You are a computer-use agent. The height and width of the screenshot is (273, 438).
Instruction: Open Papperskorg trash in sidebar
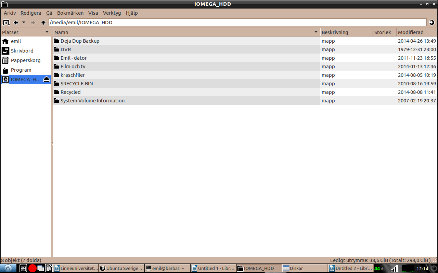[26, 60]
